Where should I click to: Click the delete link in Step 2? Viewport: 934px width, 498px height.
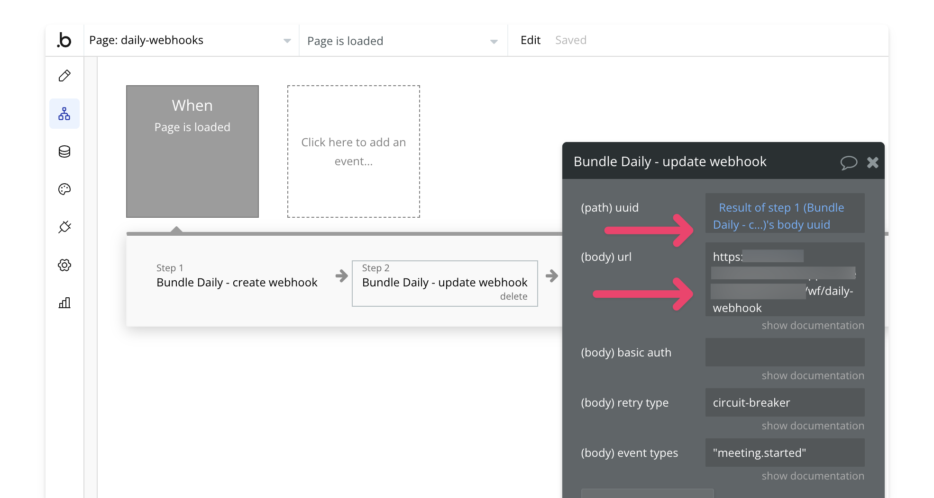pyautogui.click(x=514, y=296)
